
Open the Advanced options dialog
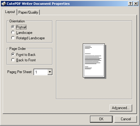[121, 108]
